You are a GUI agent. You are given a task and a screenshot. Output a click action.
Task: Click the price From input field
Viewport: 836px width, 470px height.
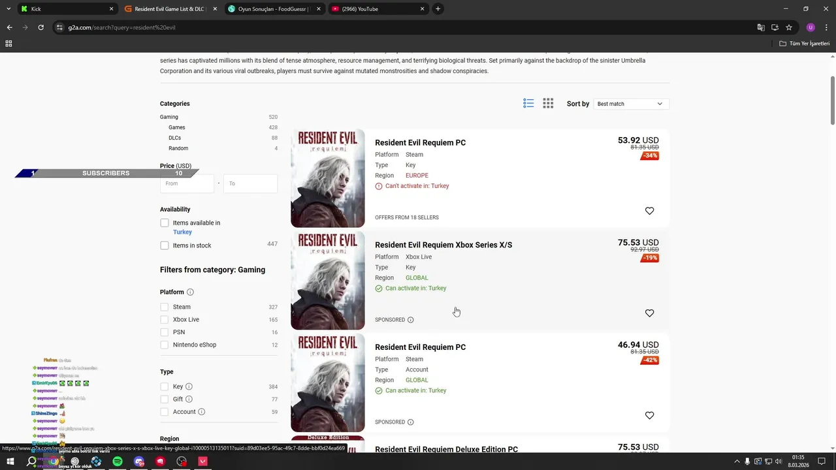pos(187,183)
